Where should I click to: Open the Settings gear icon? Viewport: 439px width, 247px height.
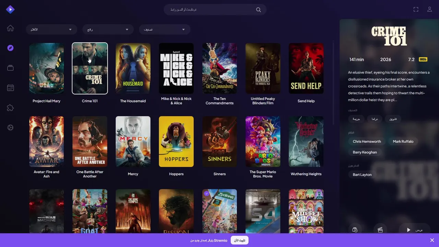10,128
